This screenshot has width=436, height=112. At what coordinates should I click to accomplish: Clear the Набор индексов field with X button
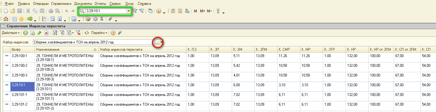[x=162, y=42]
